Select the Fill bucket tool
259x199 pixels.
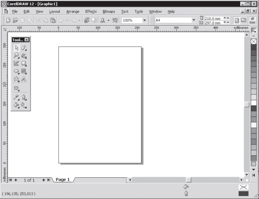[16, 105]
